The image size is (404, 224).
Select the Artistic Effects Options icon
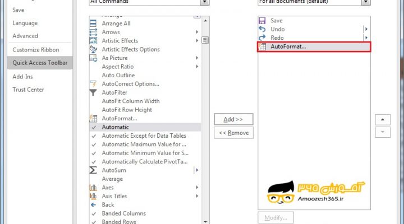pos(93,49)
